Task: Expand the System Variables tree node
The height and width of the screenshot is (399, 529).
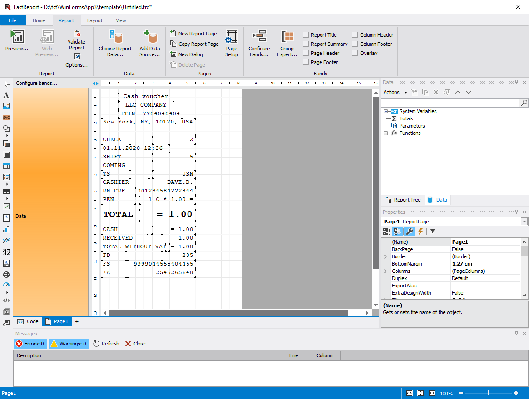Action: coord(386,111)
